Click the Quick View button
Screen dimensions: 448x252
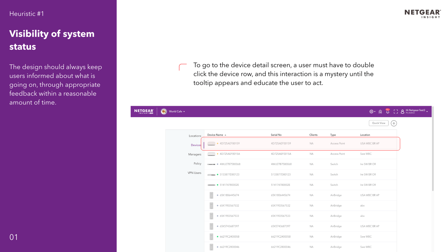tap(379, 123)
